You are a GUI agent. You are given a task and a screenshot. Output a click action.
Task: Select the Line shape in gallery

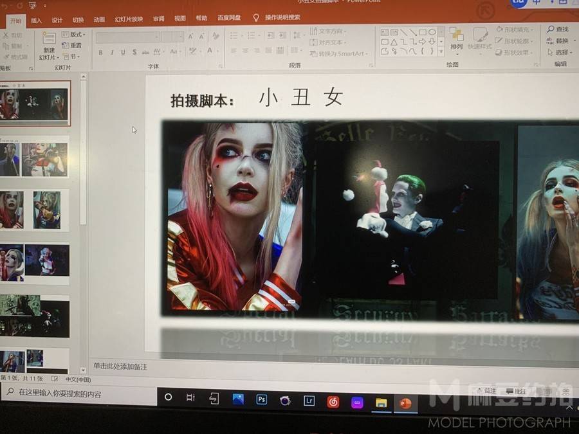point(403,32)
